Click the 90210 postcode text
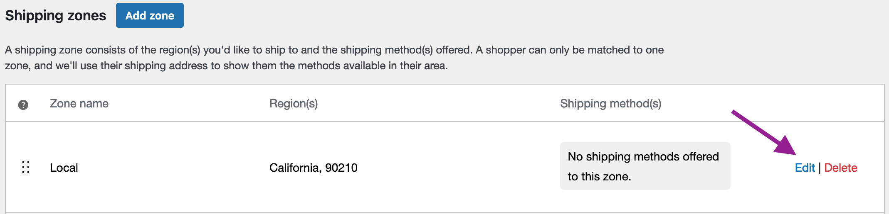This screenshot has width=889, height=214. tap(341, 168)
